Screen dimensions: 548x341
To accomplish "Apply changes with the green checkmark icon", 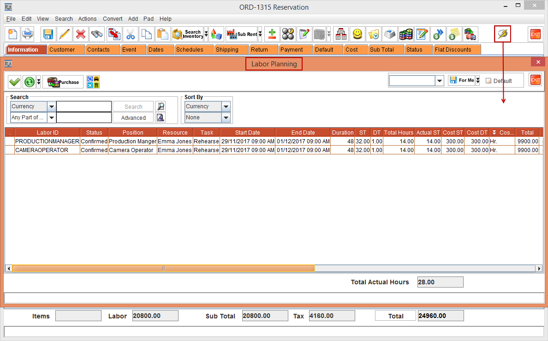I will click(x=14, y=82).
